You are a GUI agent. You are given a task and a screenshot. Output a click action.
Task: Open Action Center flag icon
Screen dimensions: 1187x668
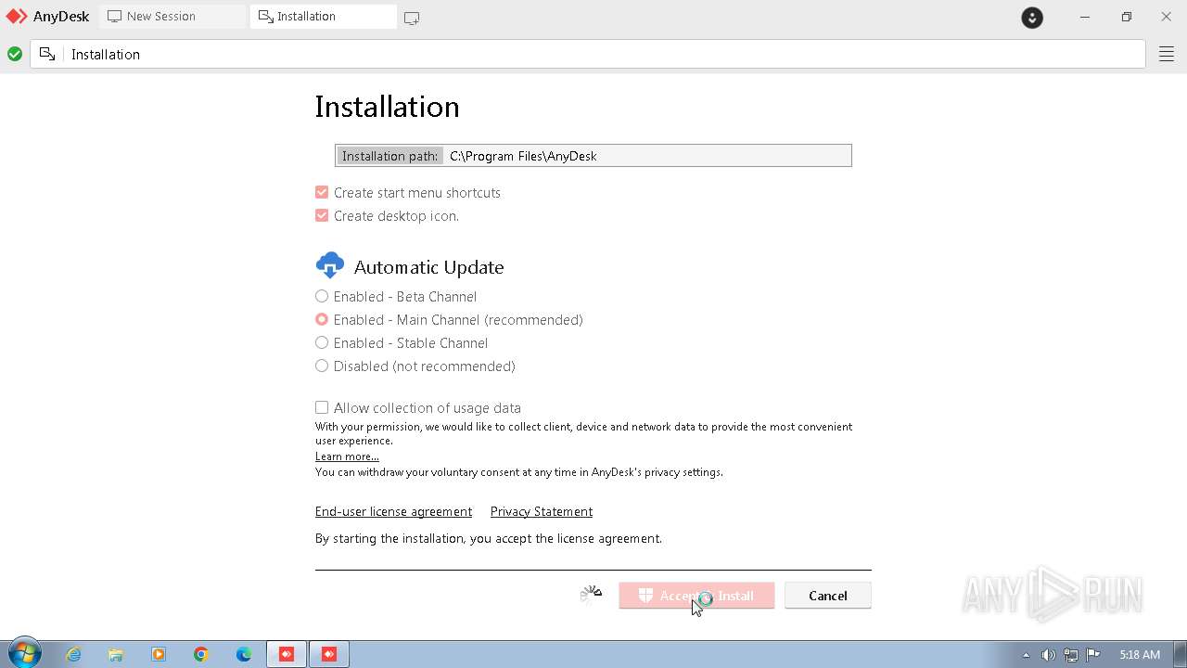[x=1093, y=655]
